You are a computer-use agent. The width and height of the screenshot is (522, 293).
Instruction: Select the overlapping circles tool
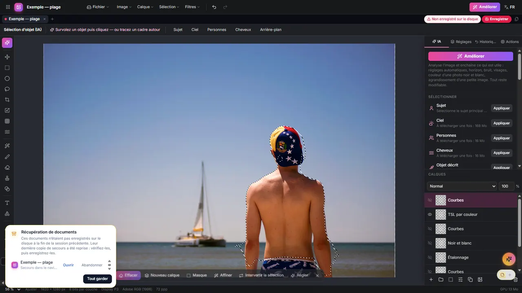click(x=7, y=189)
